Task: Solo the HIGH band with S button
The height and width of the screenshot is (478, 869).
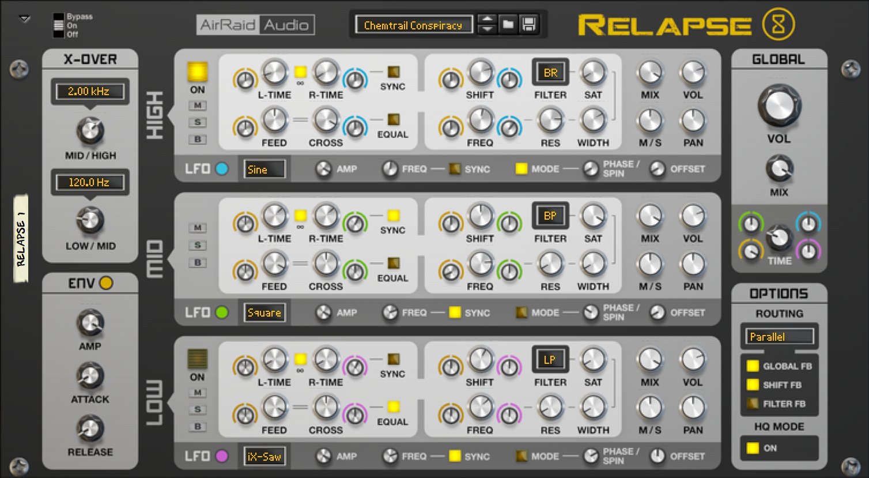Action: [198, 122]
